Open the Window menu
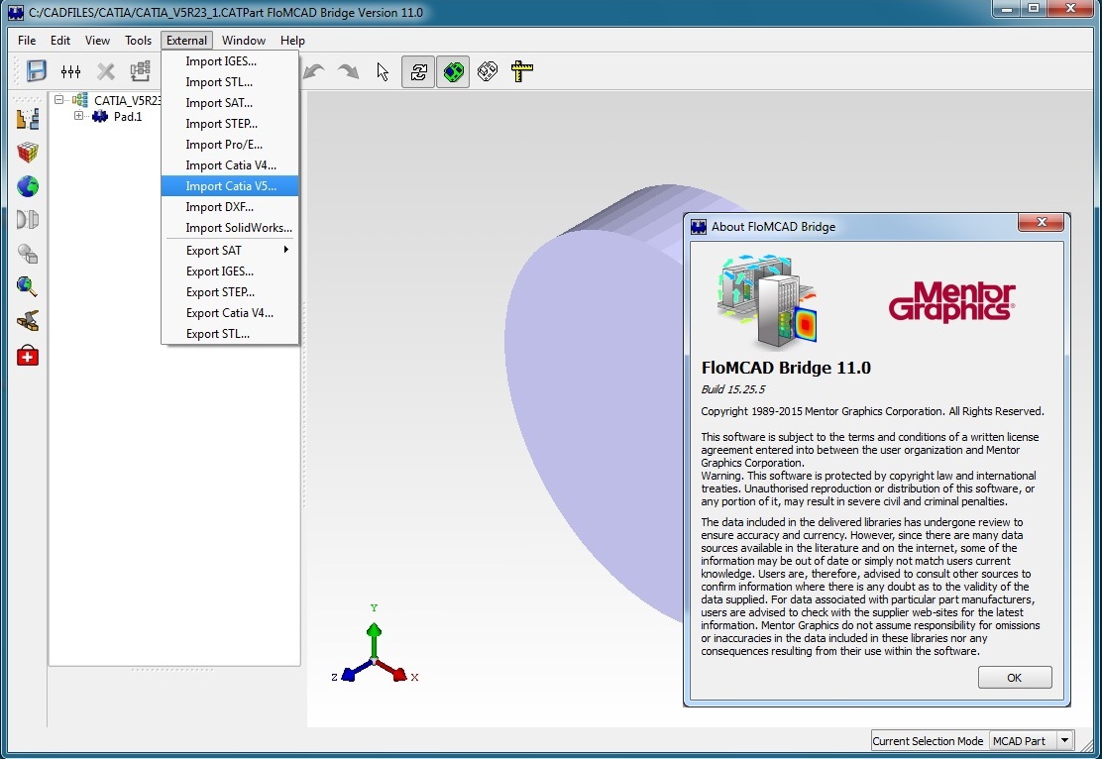Image resolution: width=1102 pixels, height=759 pixels. tap(244, 40)
